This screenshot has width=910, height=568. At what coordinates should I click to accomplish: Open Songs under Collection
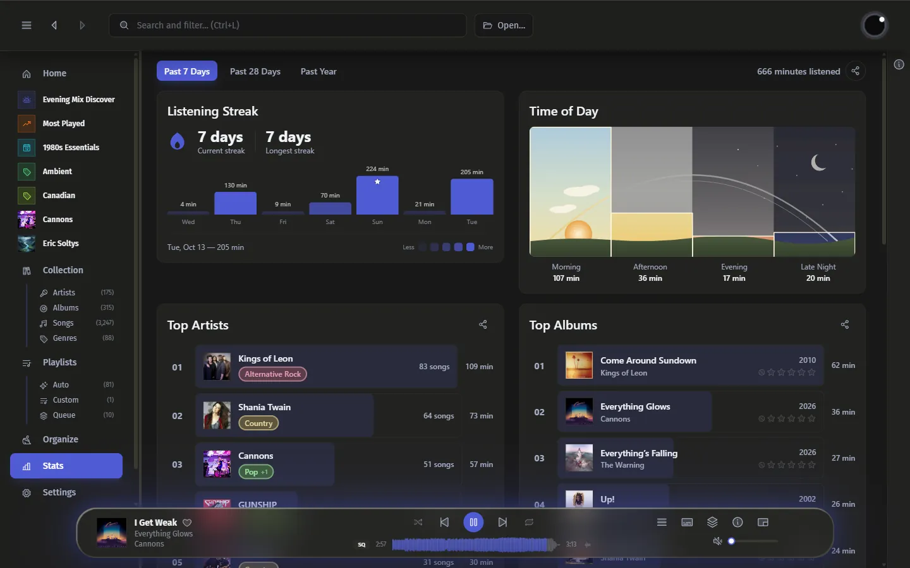click(76, 323)
